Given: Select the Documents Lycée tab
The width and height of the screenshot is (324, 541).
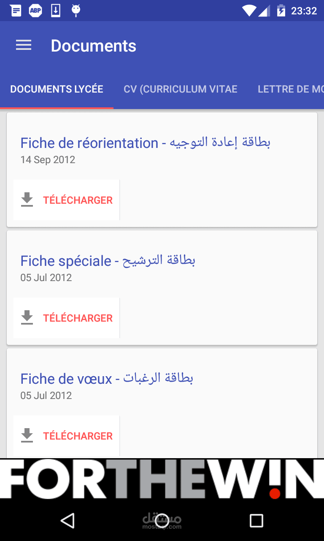Looking at the screenshot, I should coord(57,89).
